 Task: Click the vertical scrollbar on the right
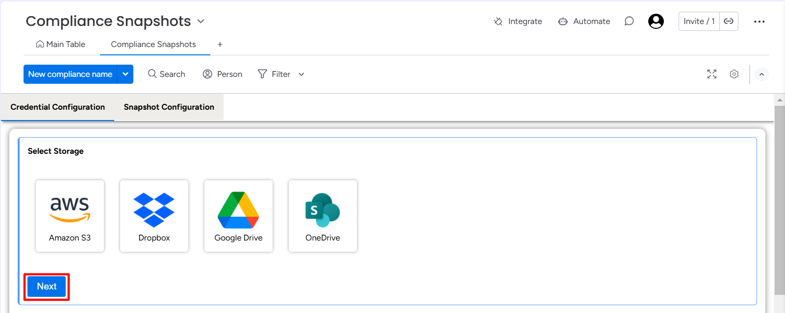pyautogui.click(x=780, y=200)
